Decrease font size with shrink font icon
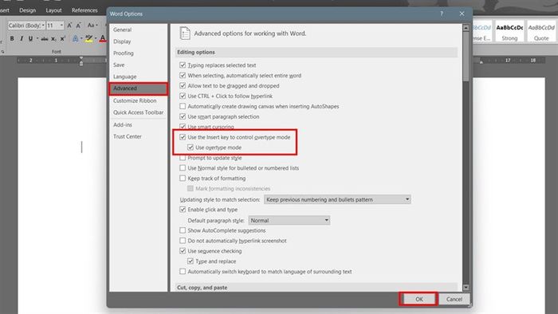Image resolution: width=558 pixels, height=314 pixels. coord(79,26)
